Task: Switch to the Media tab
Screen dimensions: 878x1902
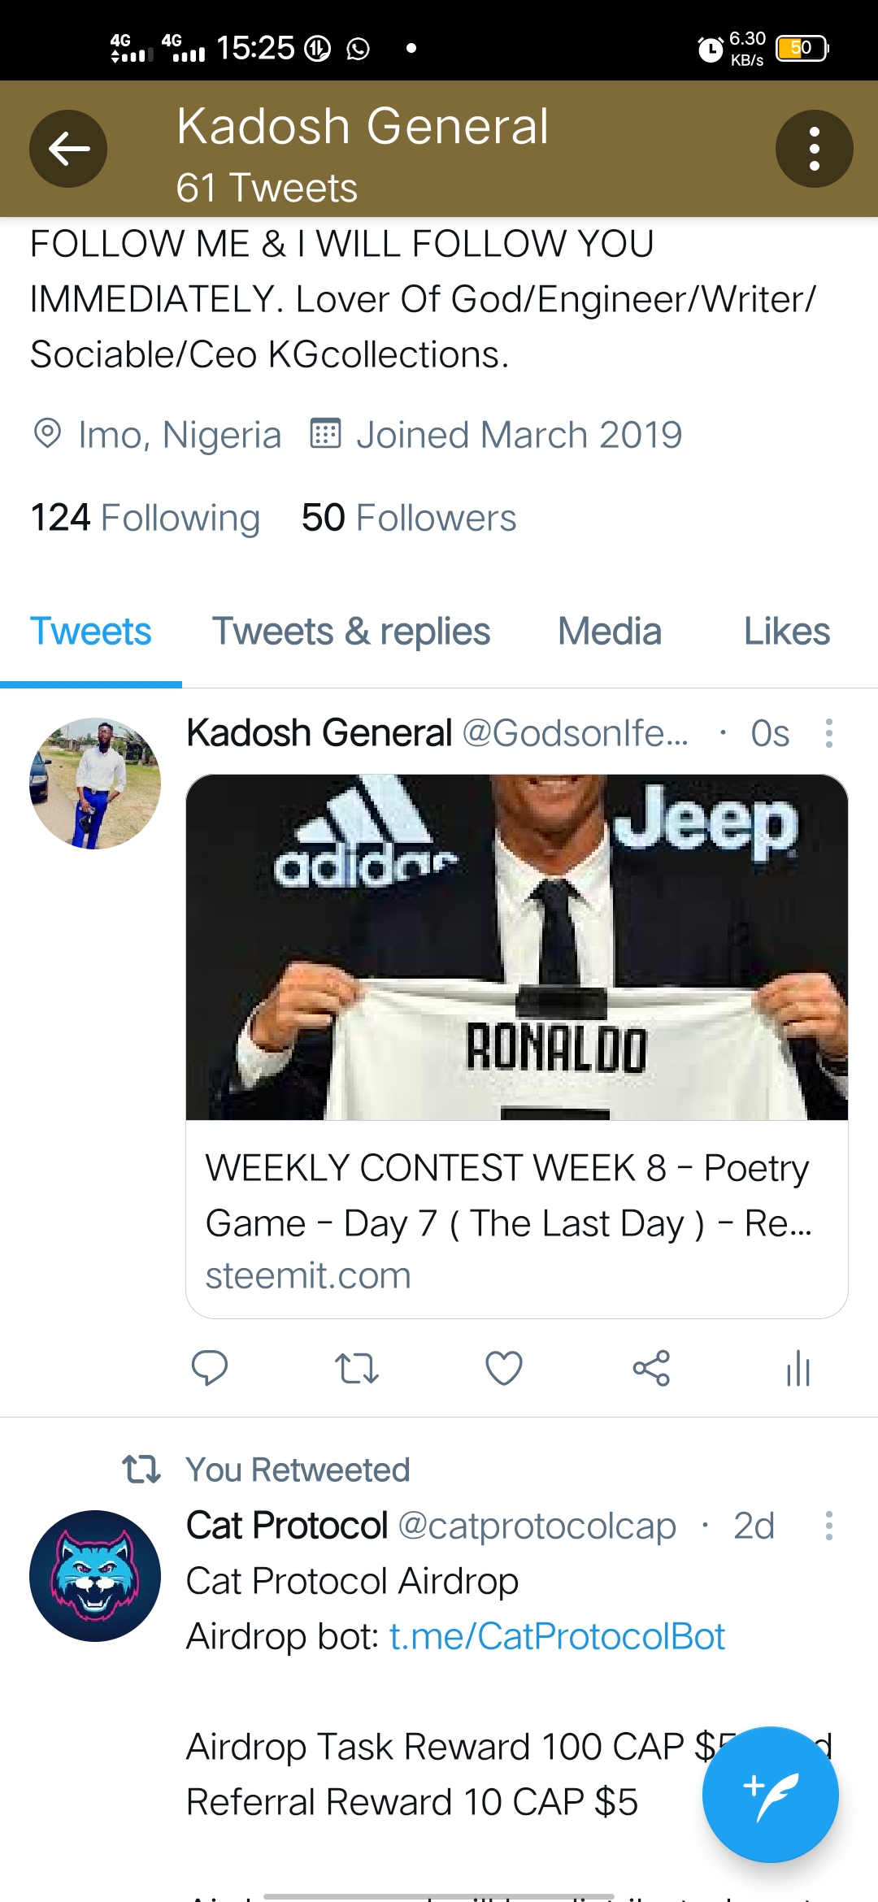Action: tap(609, 632)
